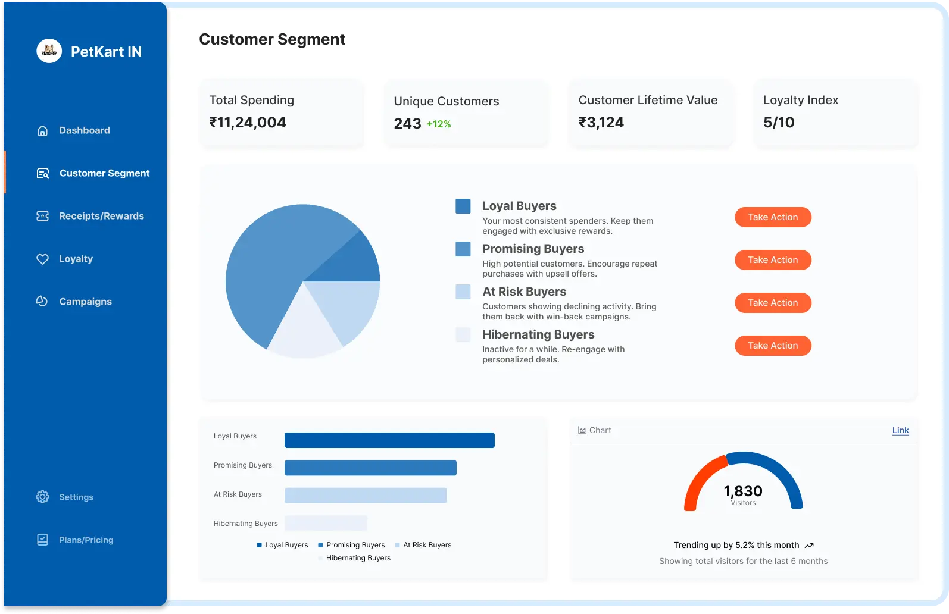Select the At Risk Buyers legend color swatch
949x614 pixels.
pos(463,292)
